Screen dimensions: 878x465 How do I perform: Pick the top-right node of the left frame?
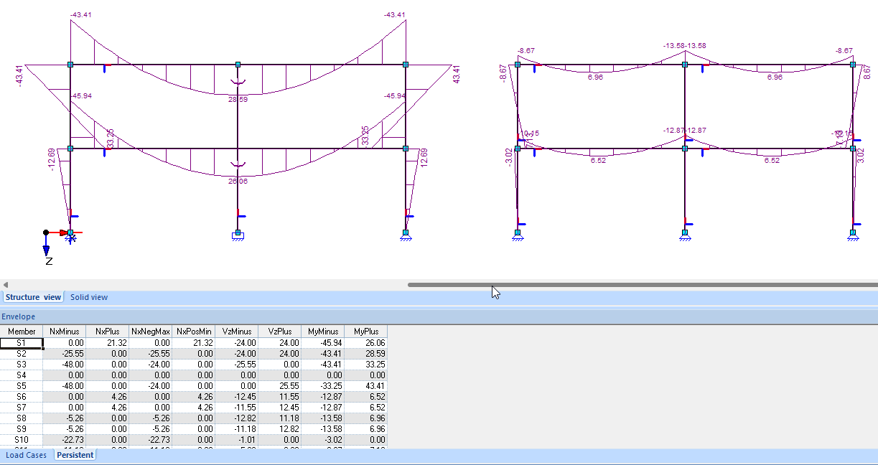tap(406, 65)
